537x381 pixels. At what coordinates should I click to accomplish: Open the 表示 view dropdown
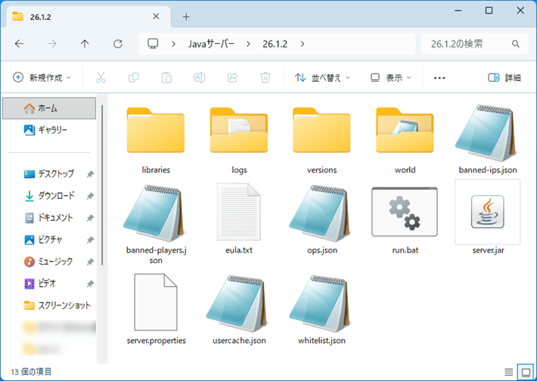pos(391,78)
